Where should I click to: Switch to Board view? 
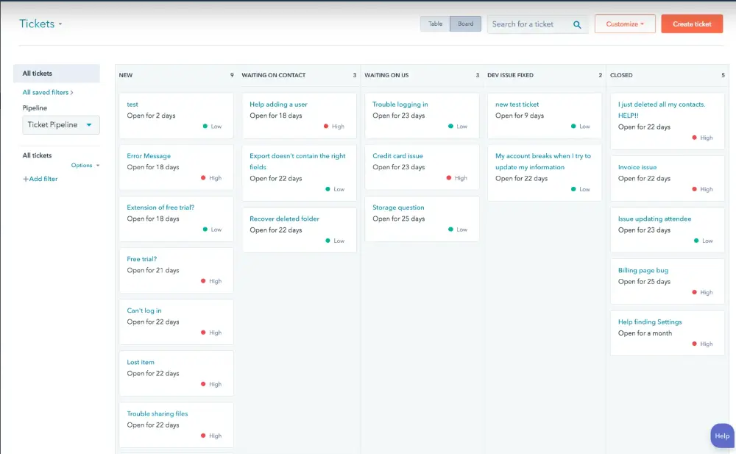click(465, 24)
